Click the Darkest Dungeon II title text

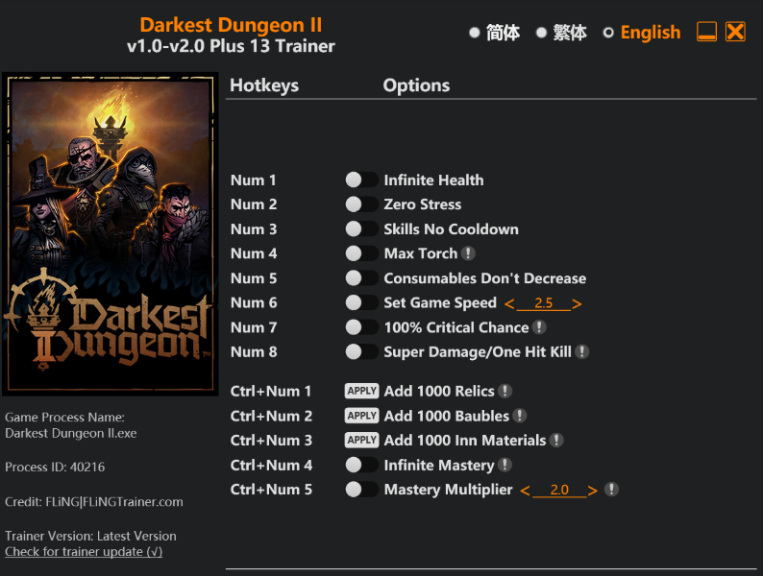tap(231, 25)
